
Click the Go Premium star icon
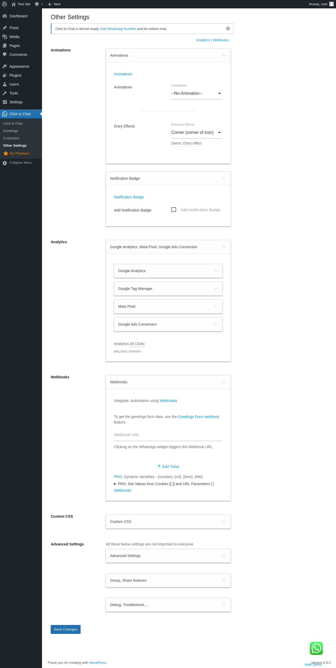(6, 153)
